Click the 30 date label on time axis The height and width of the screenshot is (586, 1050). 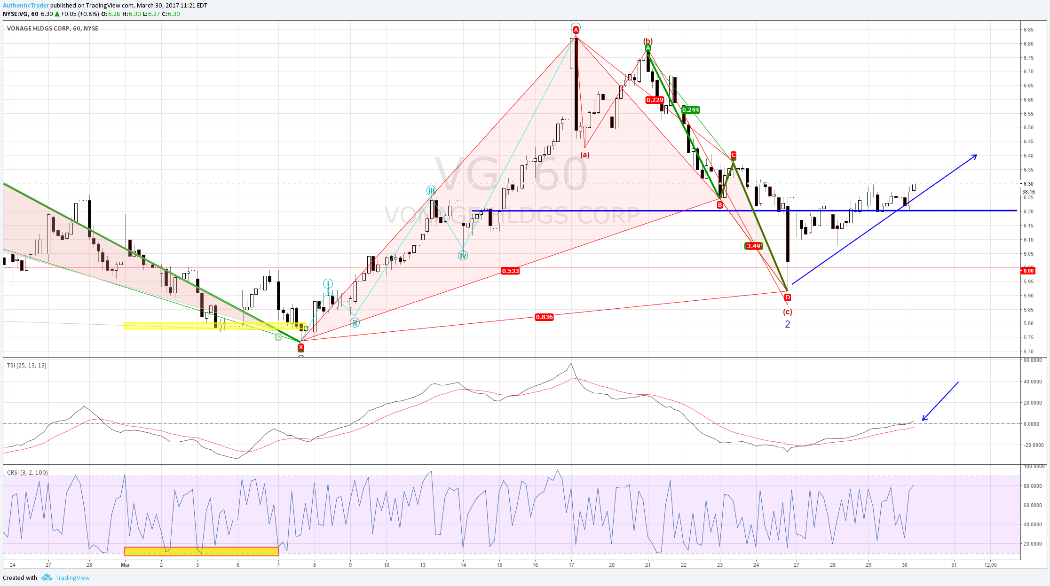(x=905, y=565)
